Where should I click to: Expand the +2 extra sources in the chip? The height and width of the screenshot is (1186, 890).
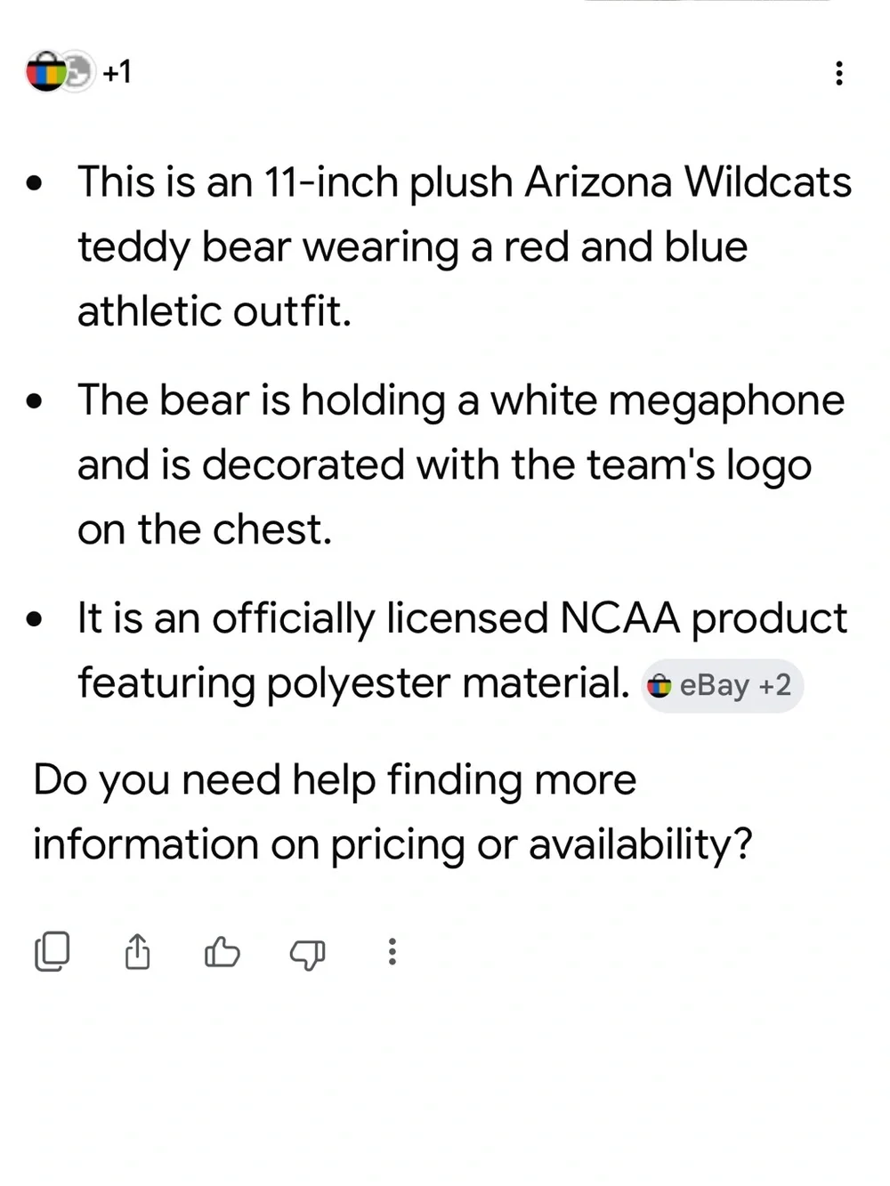(774, 685)
